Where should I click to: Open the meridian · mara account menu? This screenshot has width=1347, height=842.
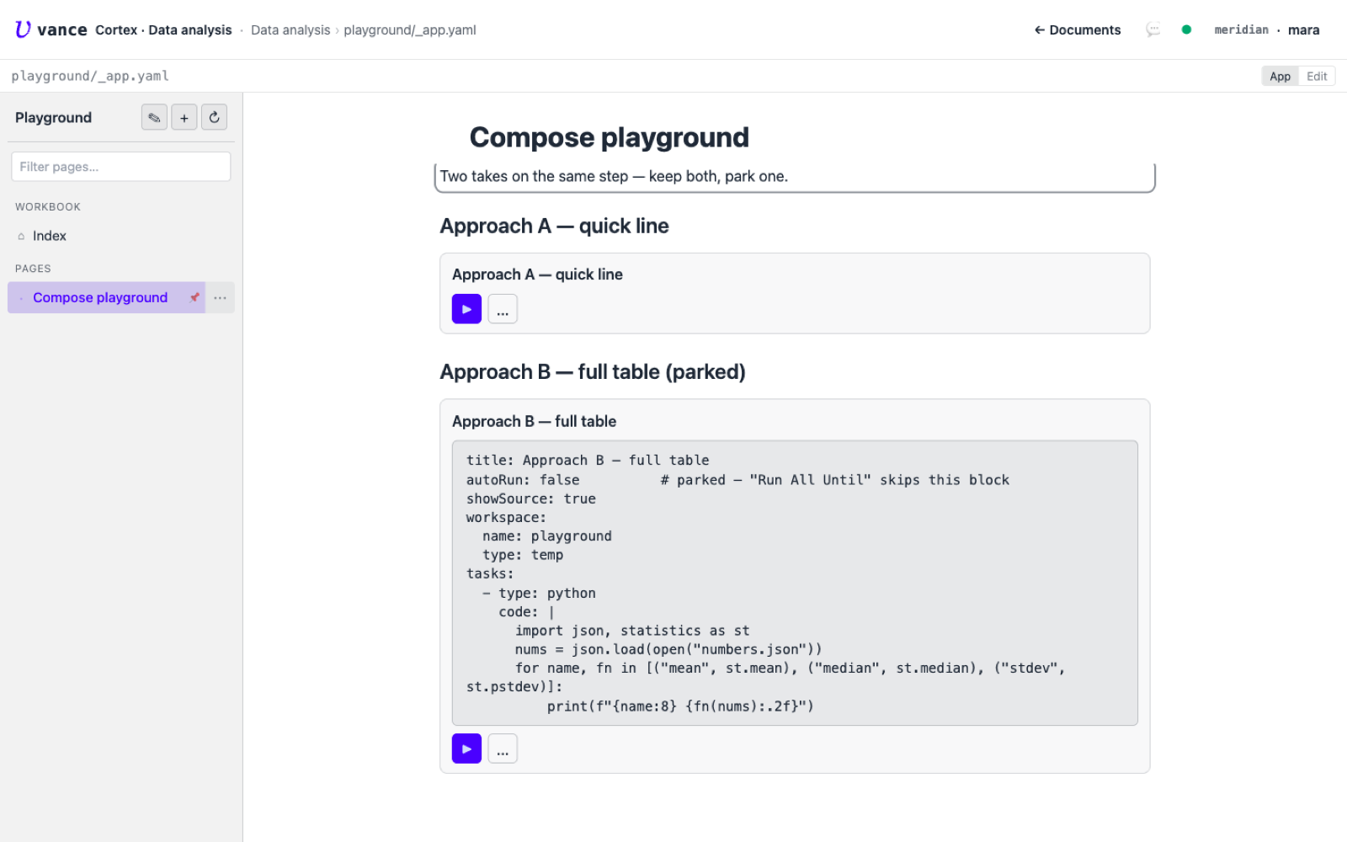[1266, 30]
